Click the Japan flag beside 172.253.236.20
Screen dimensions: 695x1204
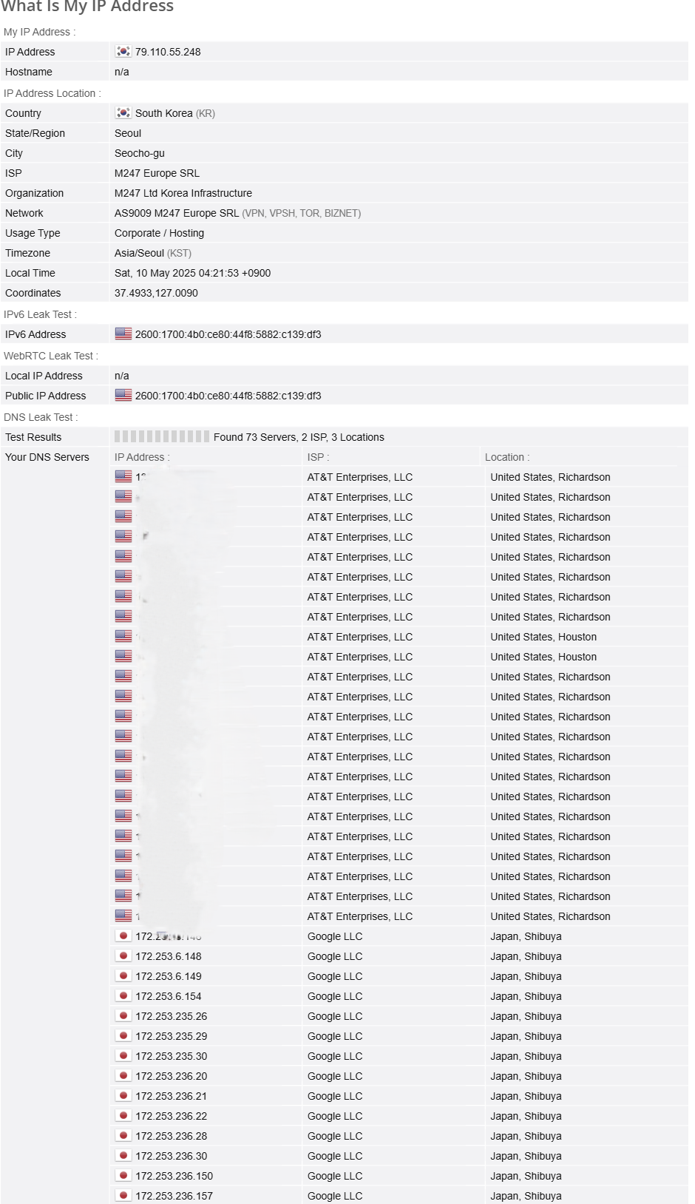click(x=123, y=1076)
